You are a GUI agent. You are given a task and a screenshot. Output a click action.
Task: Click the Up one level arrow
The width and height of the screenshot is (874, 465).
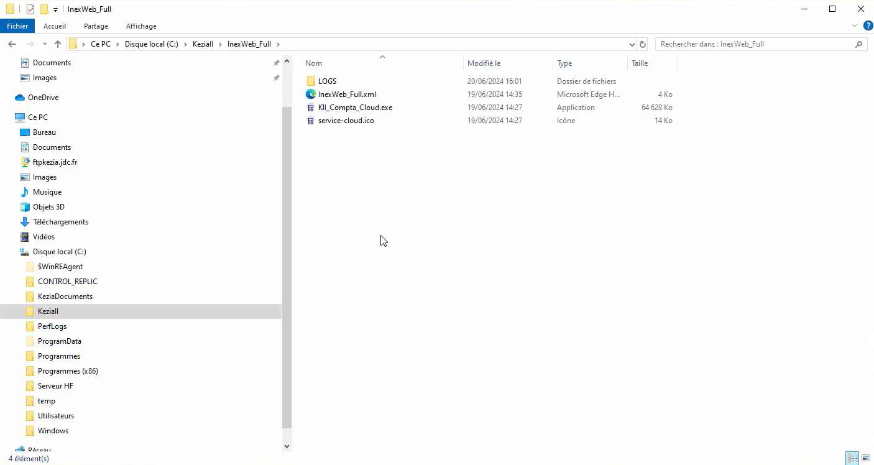[x=58, y=44]
